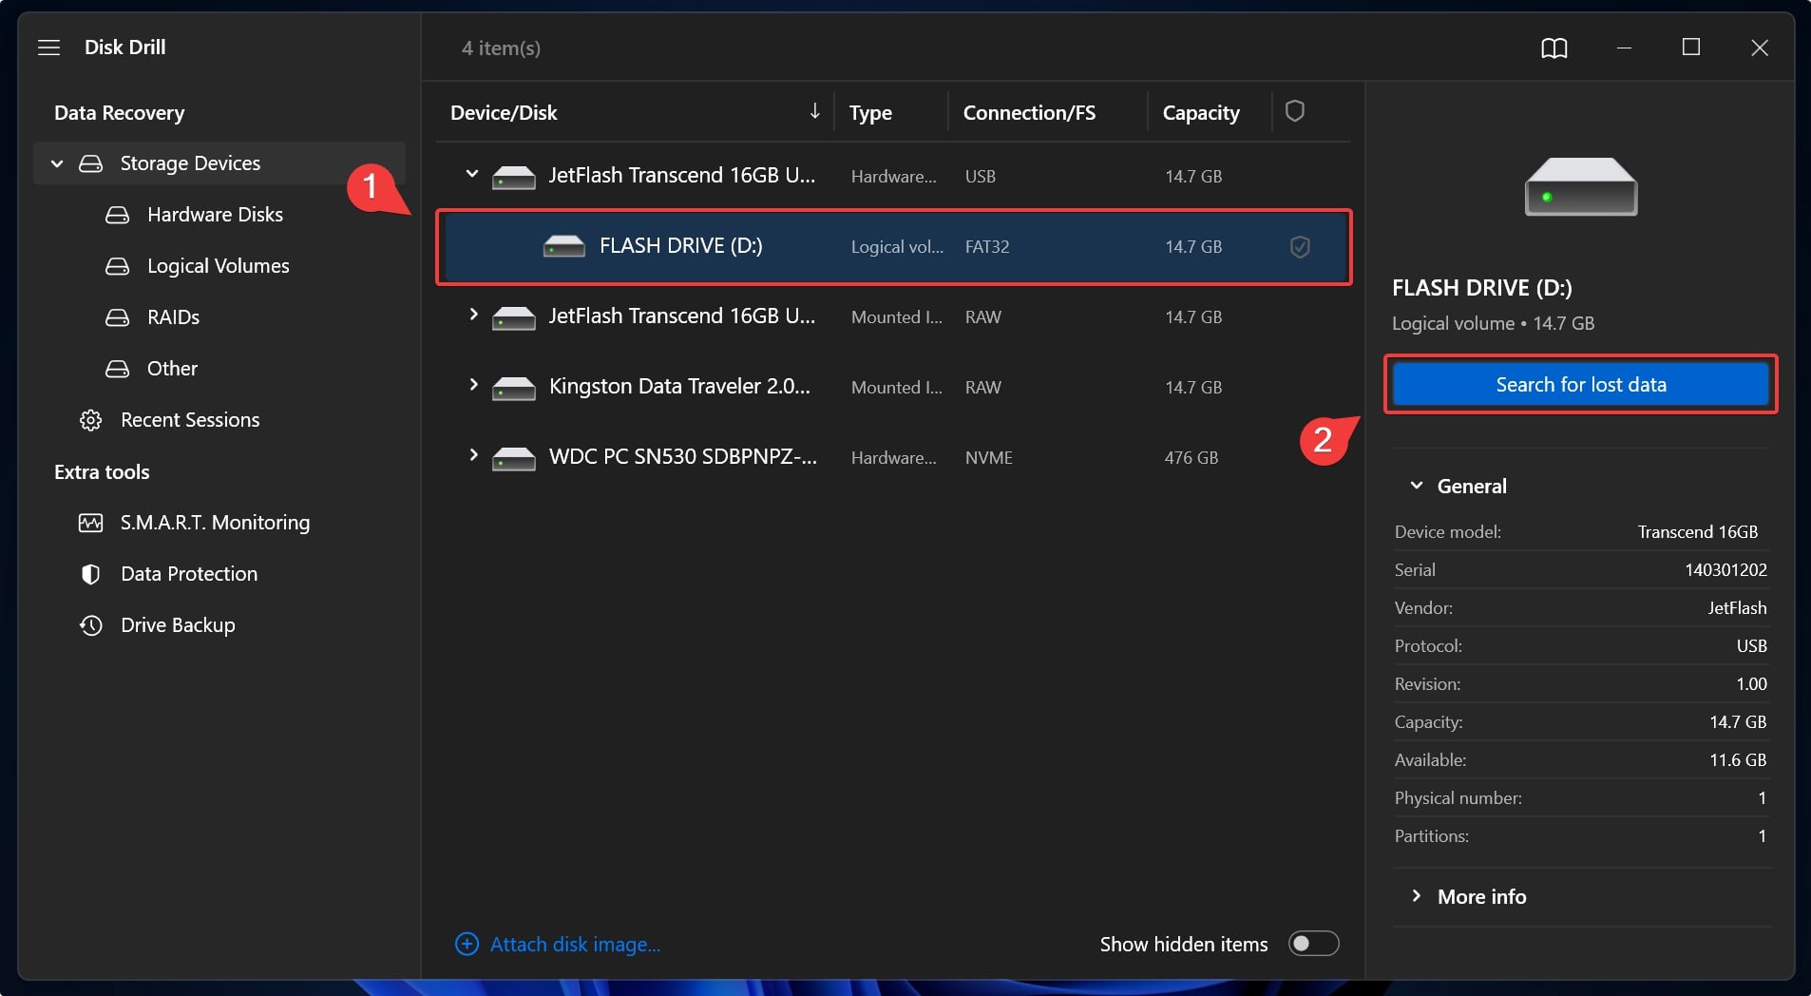Select Other in the sidebar
Screen dimensions: 1811x996
click(x=172, y=369)
